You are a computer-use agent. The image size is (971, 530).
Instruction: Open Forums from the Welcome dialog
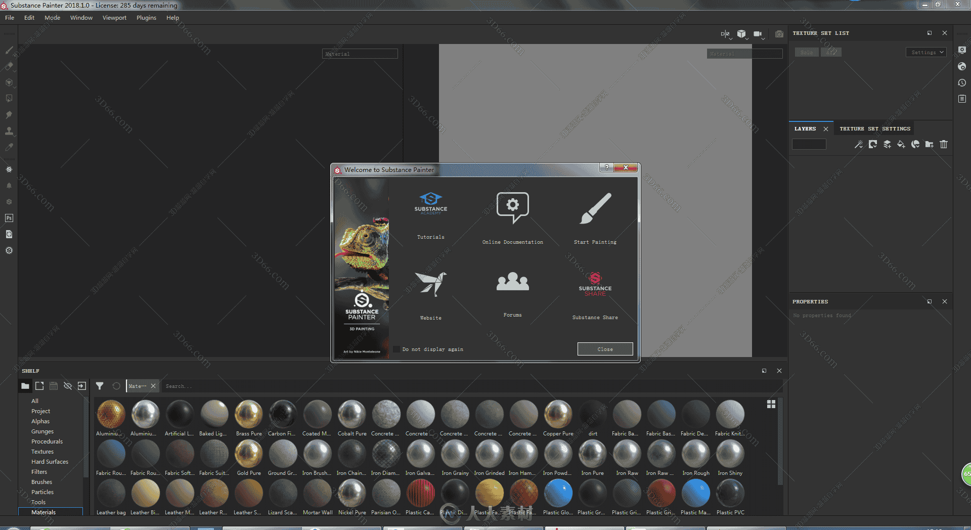pos(513,294)
